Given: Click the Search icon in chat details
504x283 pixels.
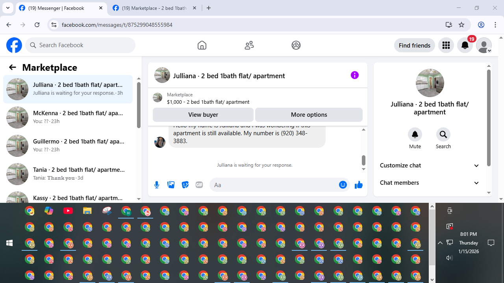Looking at the screenshot, I should click(443, 134).
